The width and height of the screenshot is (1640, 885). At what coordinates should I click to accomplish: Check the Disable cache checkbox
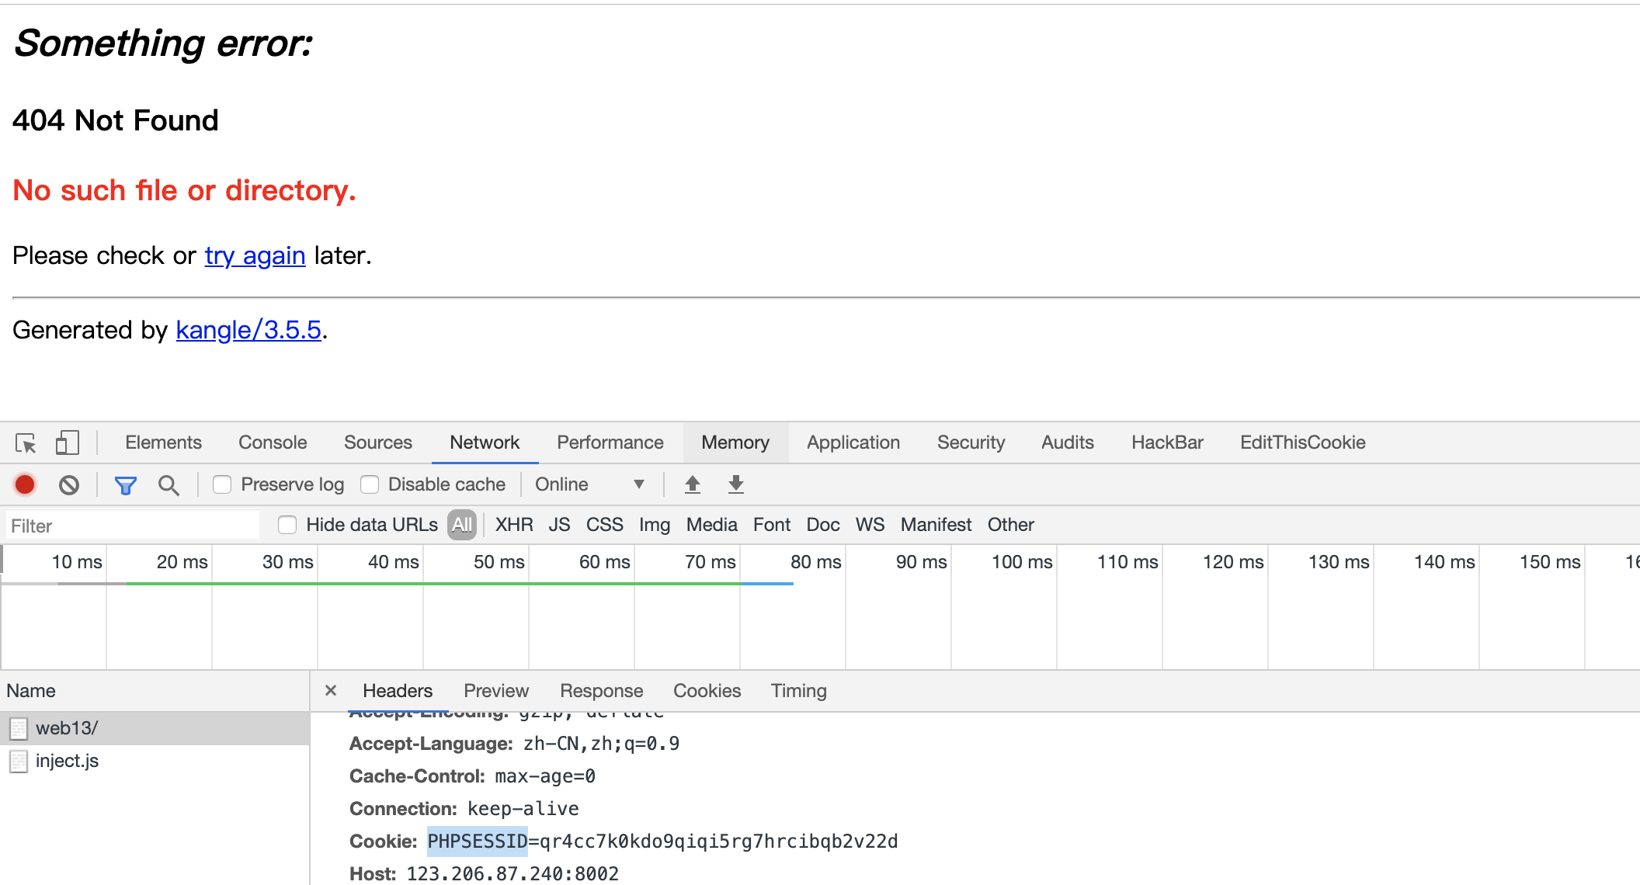(370, 484)
